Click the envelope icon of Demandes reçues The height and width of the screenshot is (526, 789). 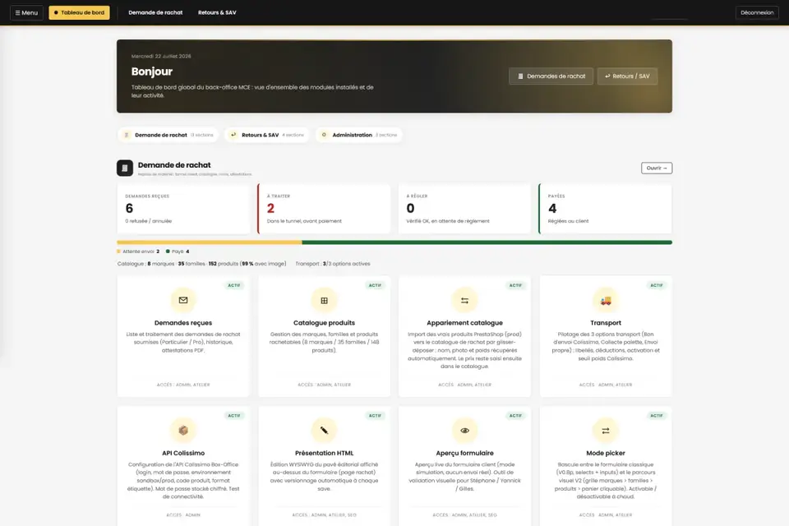point(183,300)
